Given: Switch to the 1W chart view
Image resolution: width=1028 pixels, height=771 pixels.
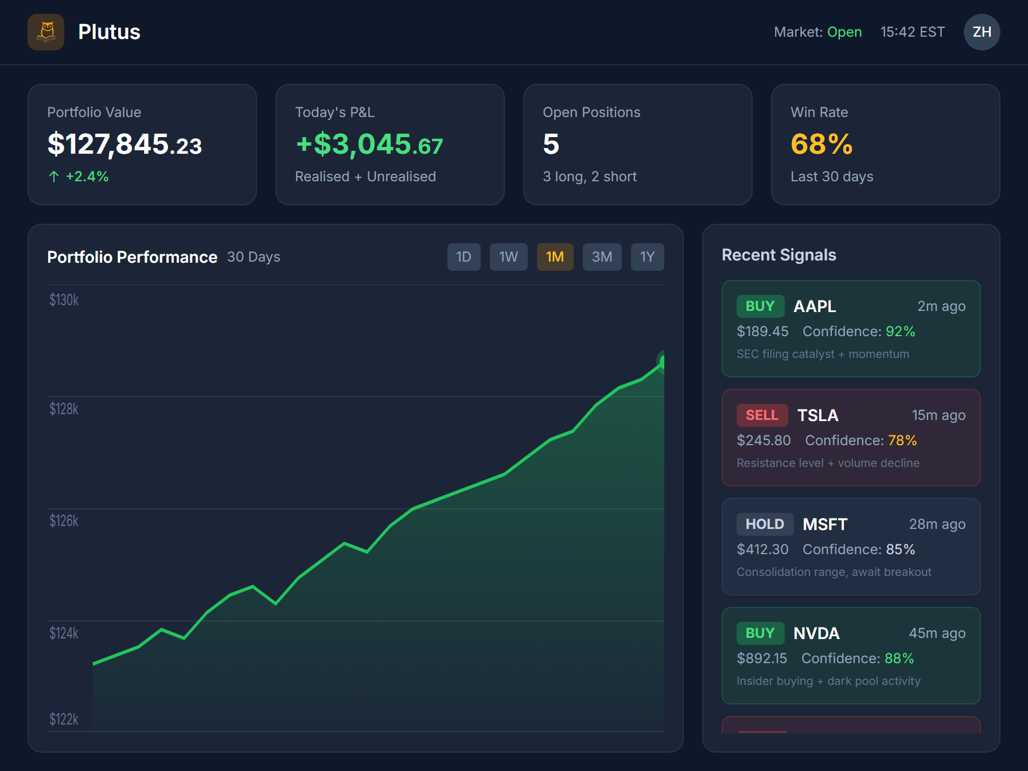Looking at the screenshot, I should 508,257.
